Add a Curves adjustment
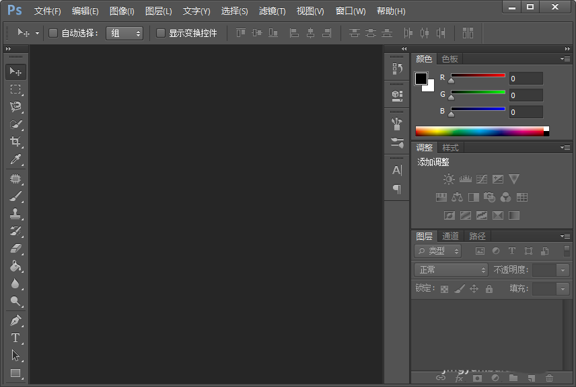This screenshot has width=576, height=387. click(482, 179)
